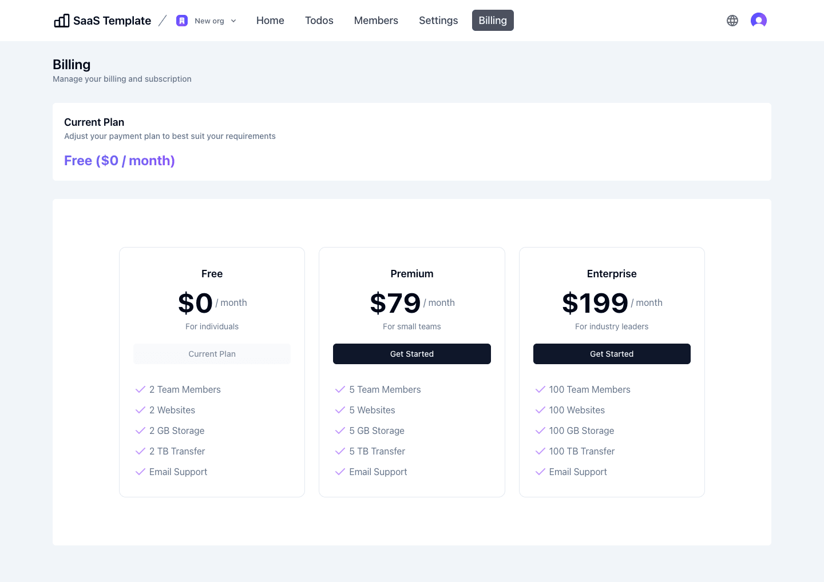Click the checkmark beside 2 Team Members
Viewport: 824px width, 582px height.
(x=140, y=389)
